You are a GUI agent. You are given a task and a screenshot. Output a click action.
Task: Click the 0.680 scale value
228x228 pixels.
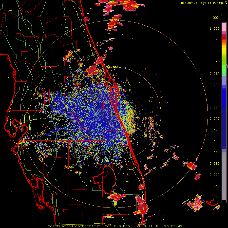point(215,96)
